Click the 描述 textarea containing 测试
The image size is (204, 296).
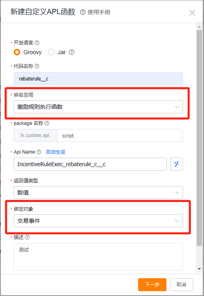[x=98, y=257]
